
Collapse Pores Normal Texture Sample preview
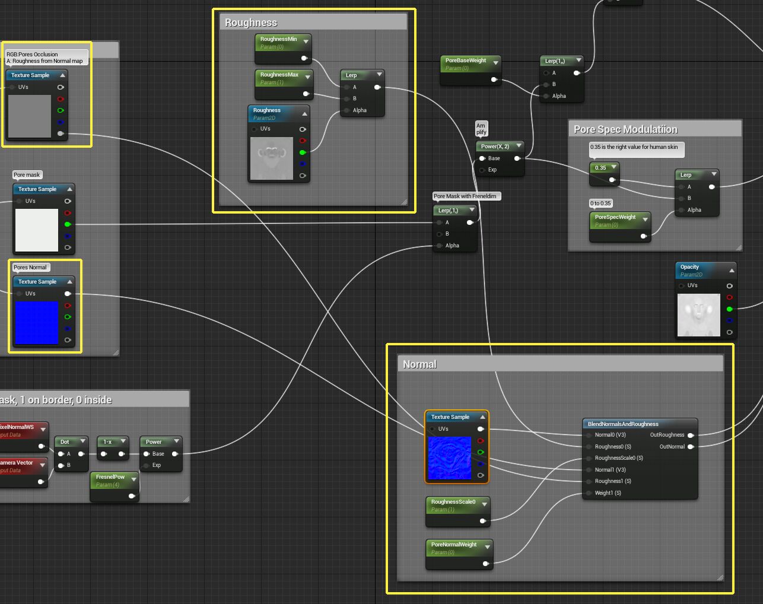[69, 282]
